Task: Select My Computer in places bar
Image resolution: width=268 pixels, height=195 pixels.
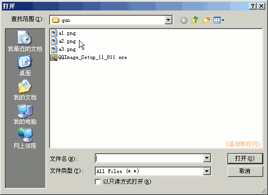Action: coord(25,114)
